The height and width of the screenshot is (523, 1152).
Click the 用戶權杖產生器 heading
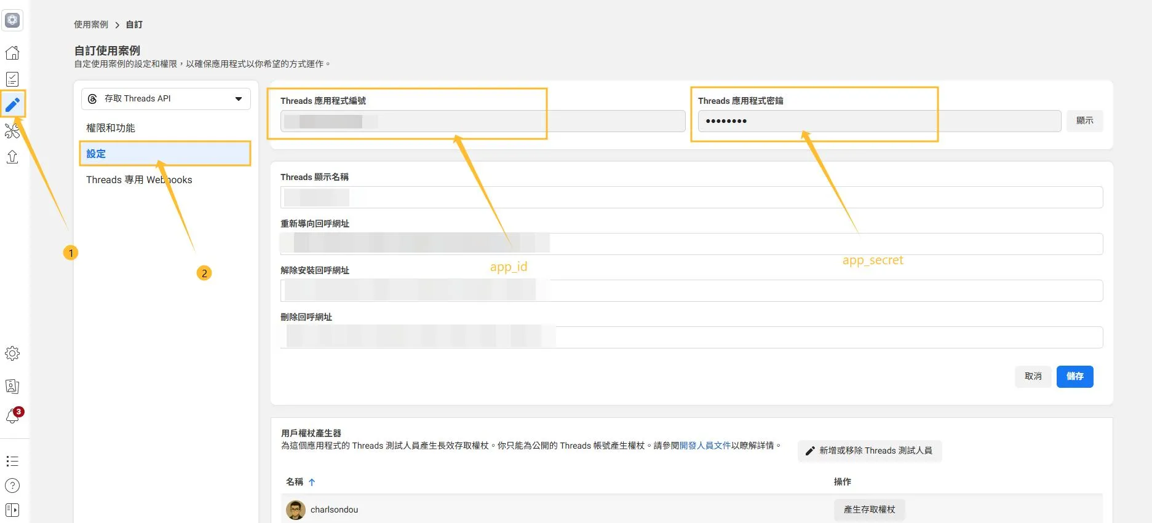pyautogui.click(x=311, y=433)
